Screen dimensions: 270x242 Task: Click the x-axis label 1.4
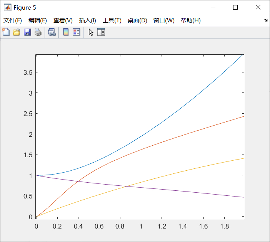tap(183, 226)
